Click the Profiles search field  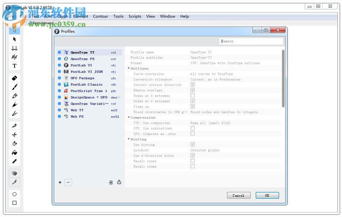251,41
